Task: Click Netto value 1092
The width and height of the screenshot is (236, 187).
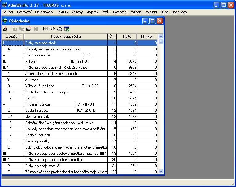Action: click(132, 104)
